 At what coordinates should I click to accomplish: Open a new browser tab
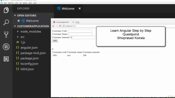click(77, 22)
